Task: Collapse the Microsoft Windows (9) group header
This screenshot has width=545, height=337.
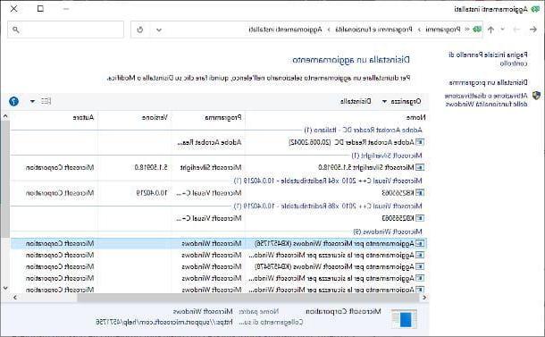Action: click(388, 232)
